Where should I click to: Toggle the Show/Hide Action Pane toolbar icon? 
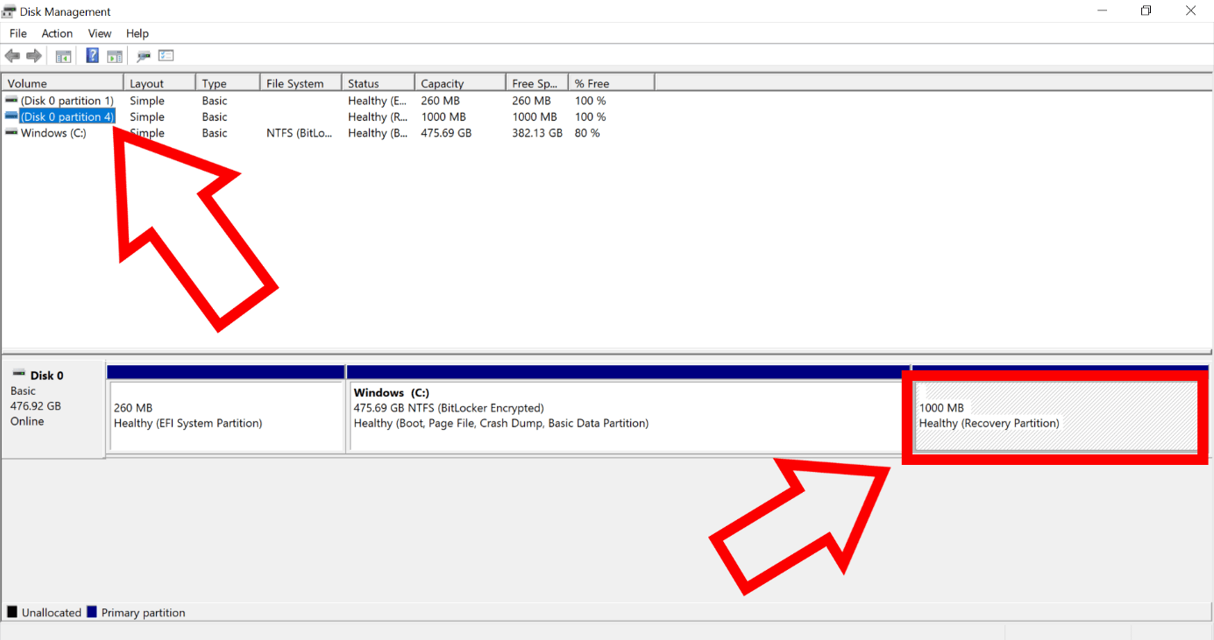(x=115, y=55)
